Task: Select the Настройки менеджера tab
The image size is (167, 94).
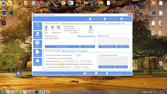Action: [x=53, y=51]
